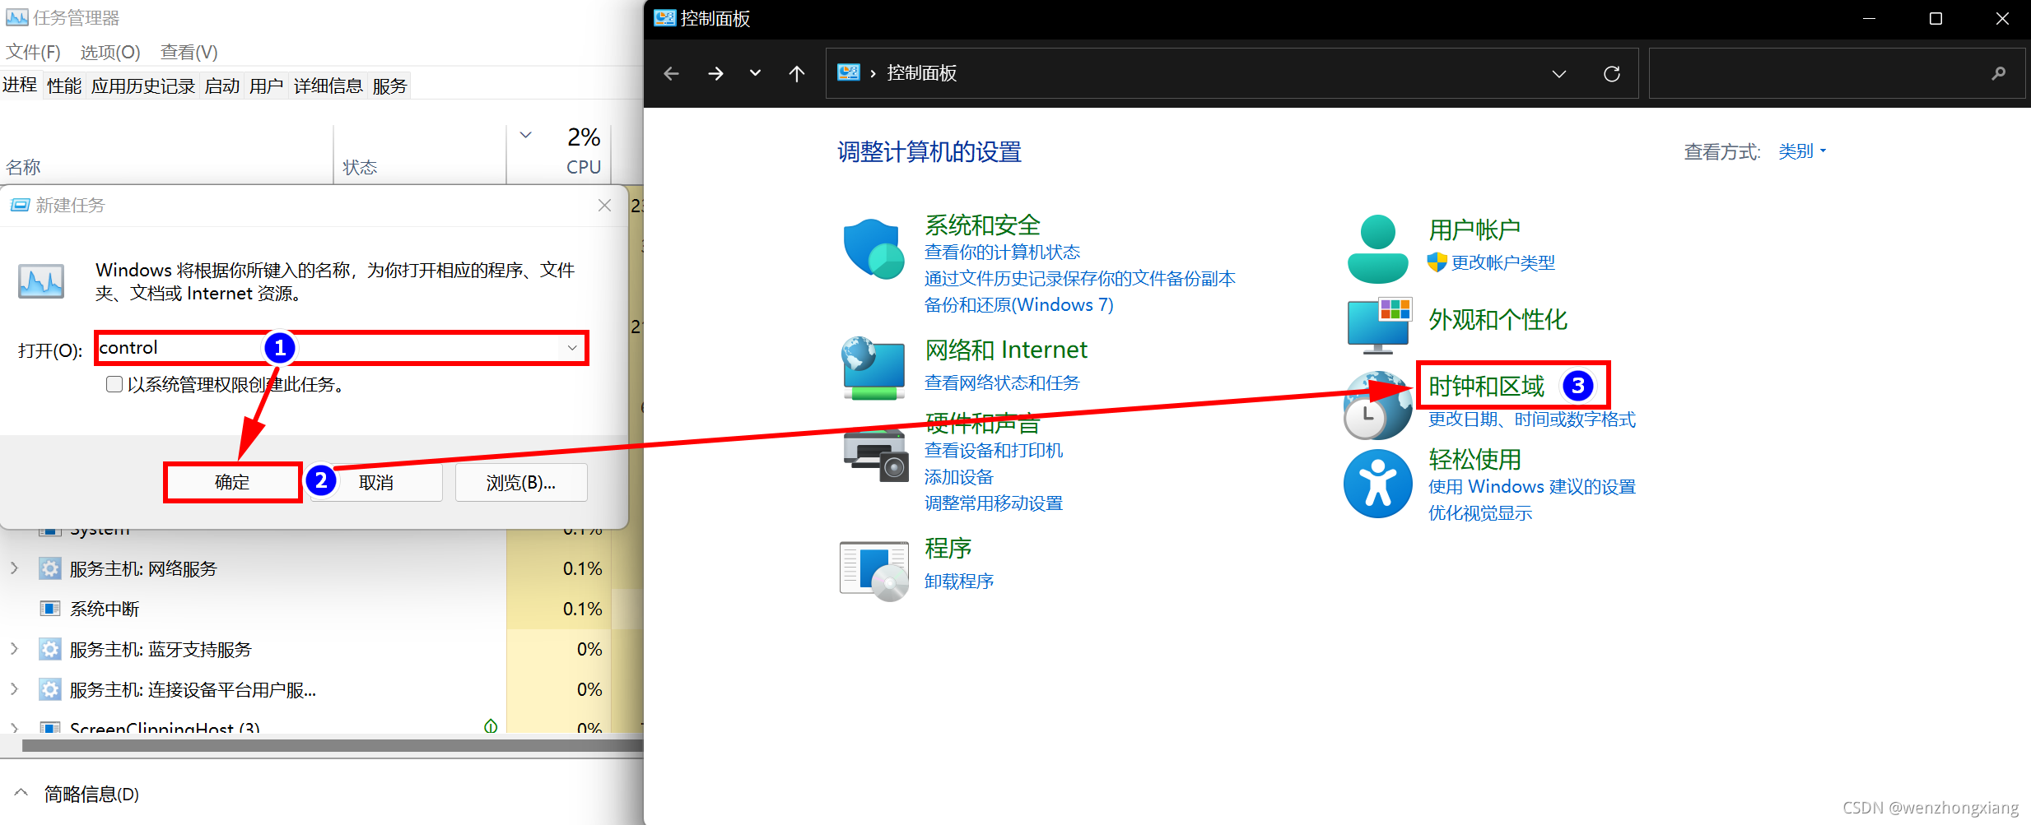Go forward in Control Panel navigation
Screen dimensions: 2031x825
(715, 73)
